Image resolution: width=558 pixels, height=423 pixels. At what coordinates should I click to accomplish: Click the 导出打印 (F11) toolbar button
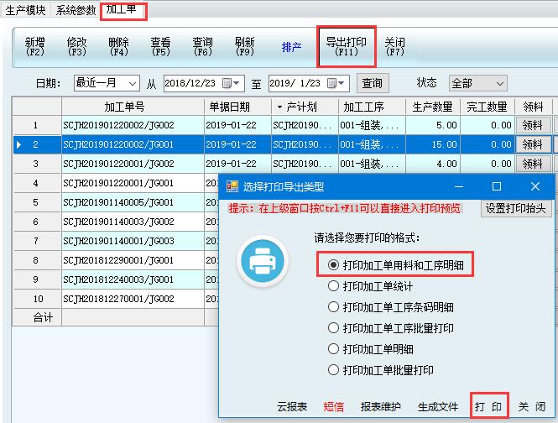345,47
